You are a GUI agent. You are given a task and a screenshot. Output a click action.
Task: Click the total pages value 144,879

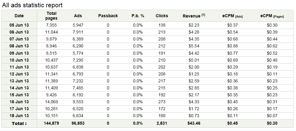pyautogui.click(x=52, y=123)
